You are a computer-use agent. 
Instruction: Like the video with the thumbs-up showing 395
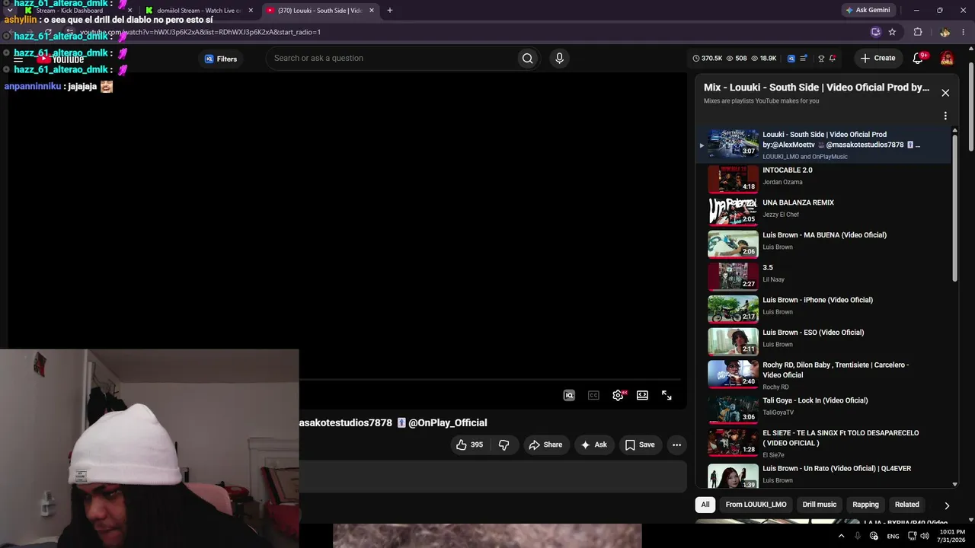pos(469,444)
